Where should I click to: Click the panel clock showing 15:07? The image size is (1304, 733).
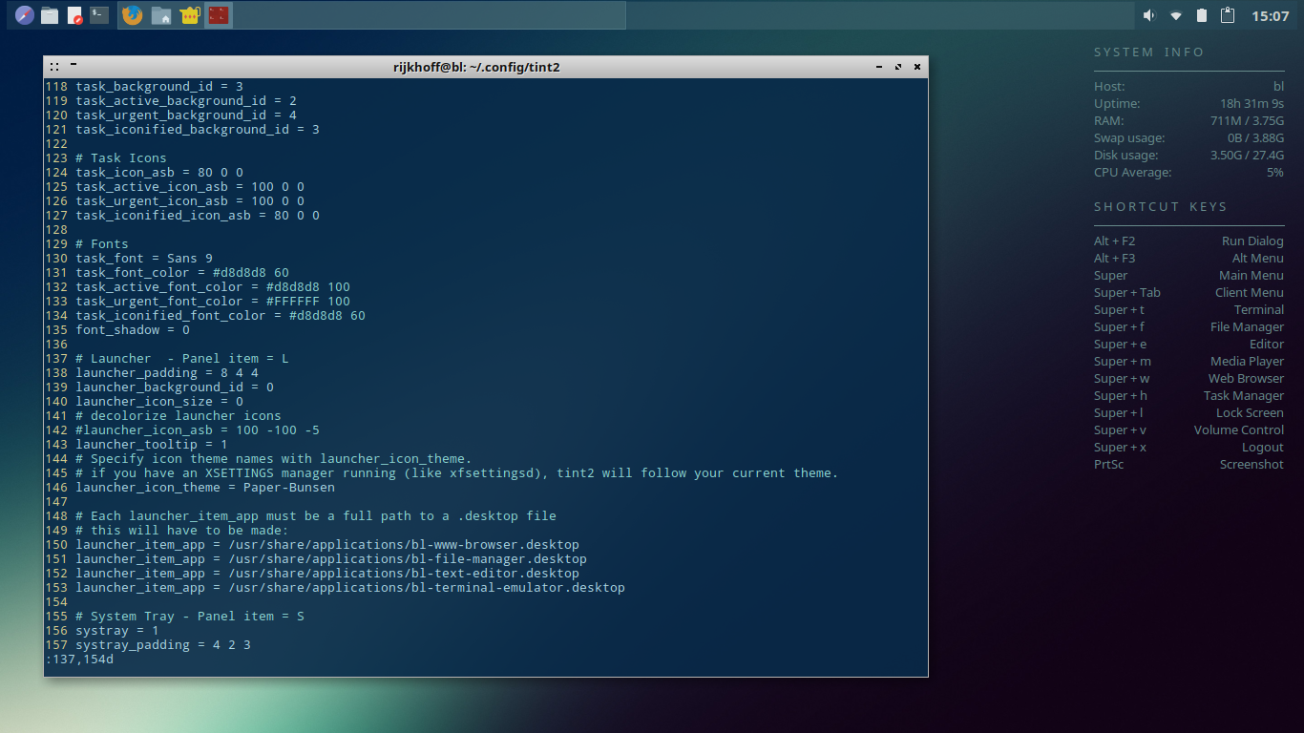tap(1271, 16)
